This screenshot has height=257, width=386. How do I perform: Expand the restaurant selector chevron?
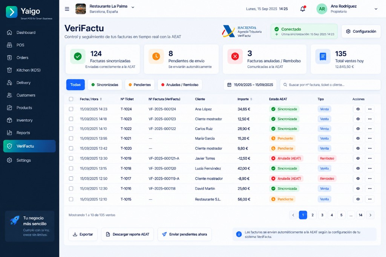[133, 8]
